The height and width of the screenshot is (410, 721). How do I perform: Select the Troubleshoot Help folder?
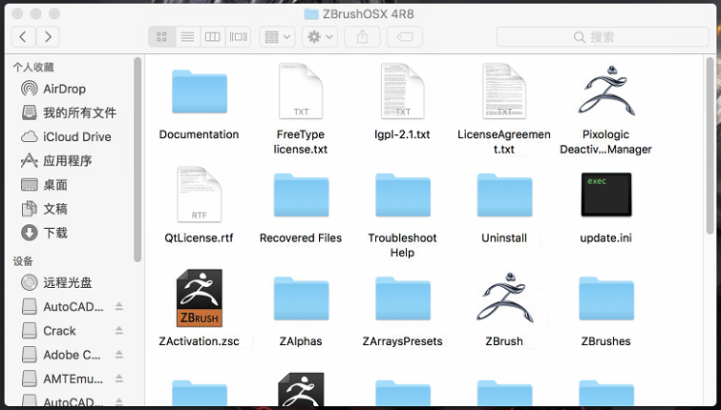point(403,195)
